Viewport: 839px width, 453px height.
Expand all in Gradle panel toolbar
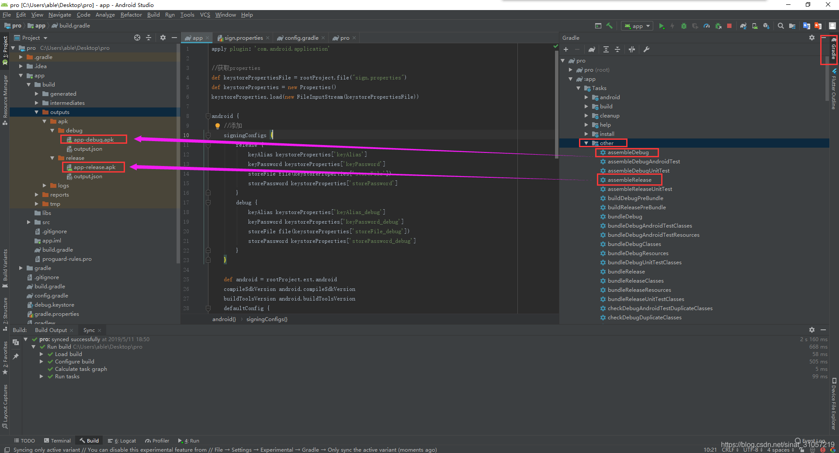(606, 49)
